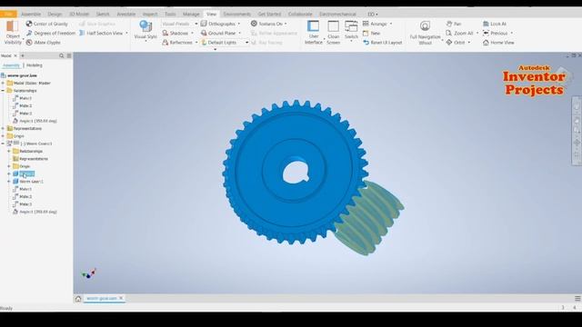The image size is (582, 327).
Task: Open Model browser hamburger menu
Action: pos(69,55)
